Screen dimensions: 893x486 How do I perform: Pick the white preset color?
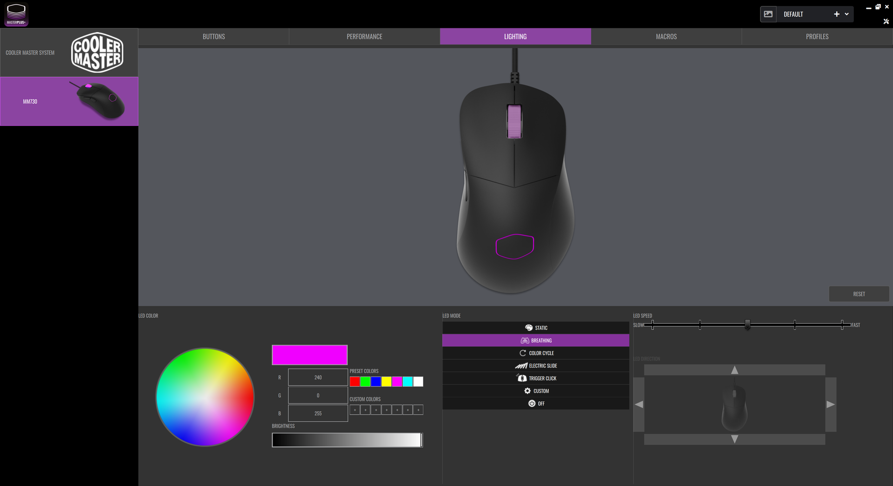(418, 382)
